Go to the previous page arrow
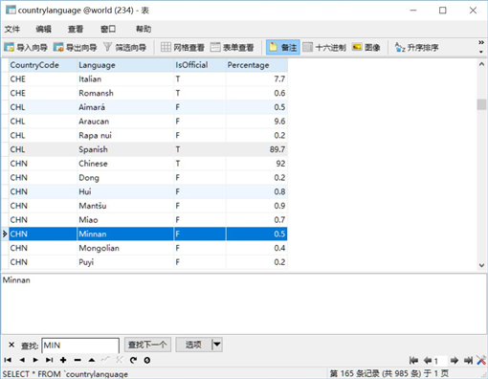 pos(428,361)
